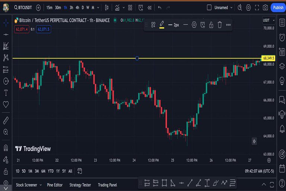286x191 pixels.
Task: Toggle hide all drawings eye icon
Action: click(6, 182)
